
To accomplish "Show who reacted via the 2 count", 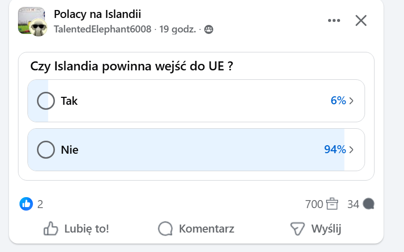I will pos(40,204).
